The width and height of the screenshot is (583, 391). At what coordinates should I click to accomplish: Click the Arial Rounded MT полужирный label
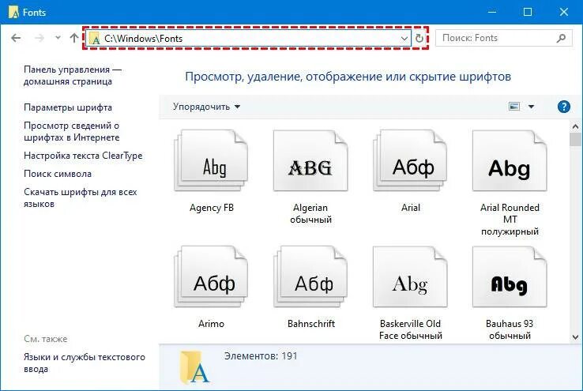point(510,220)
